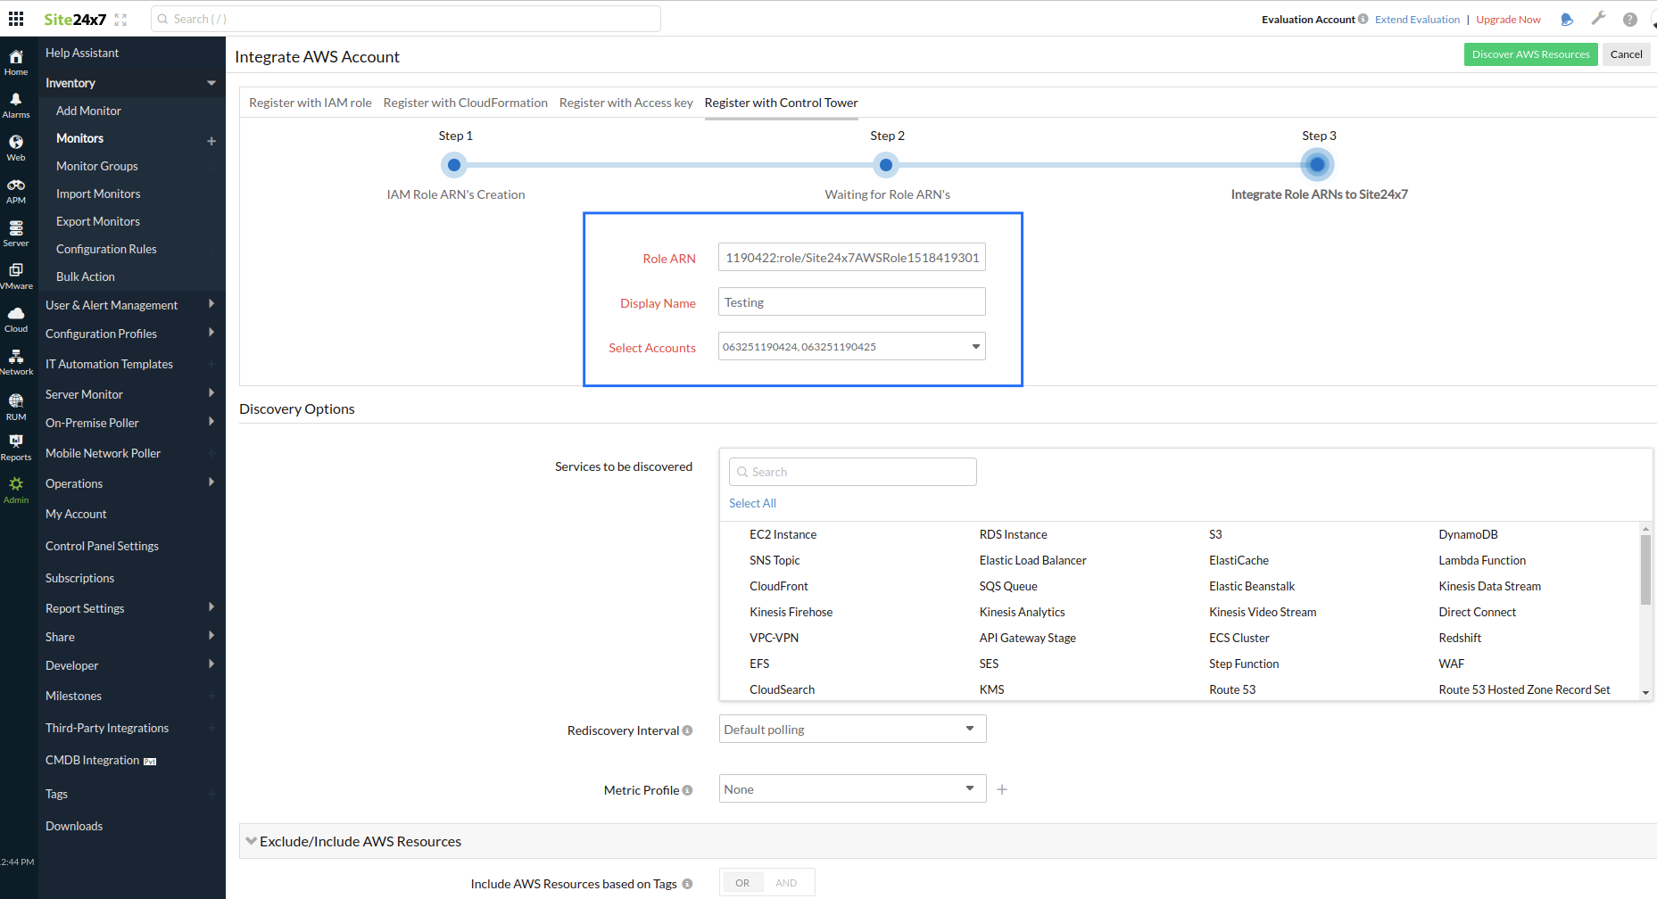Open the Cloud section icon
Viewport: 1657px width, 899px height.
click(16, 319)
